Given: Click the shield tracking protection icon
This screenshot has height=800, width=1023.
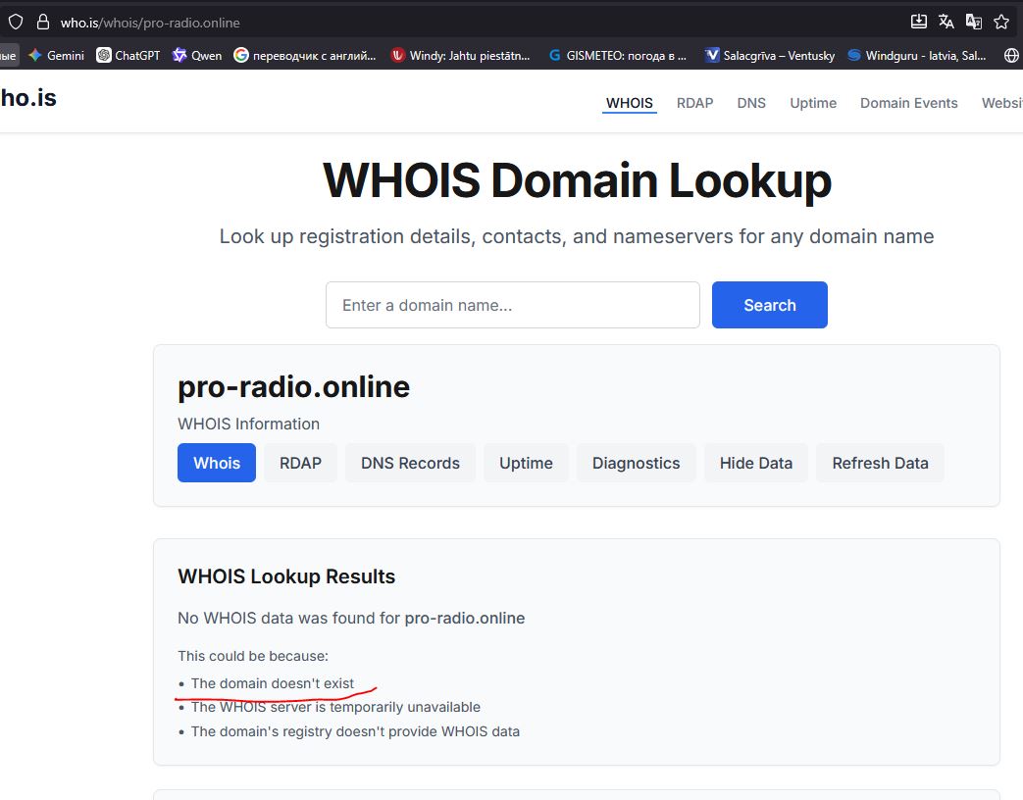Looking at the screenshot, I should tap(16, 22).
